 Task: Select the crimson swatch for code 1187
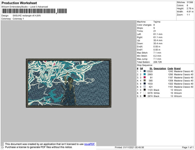(145, 78)
